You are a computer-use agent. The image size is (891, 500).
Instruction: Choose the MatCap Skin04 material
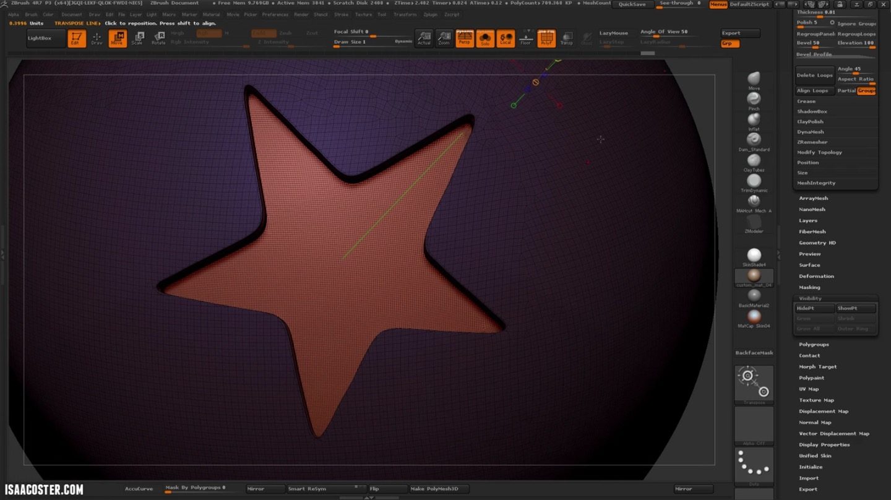(754, 319)
